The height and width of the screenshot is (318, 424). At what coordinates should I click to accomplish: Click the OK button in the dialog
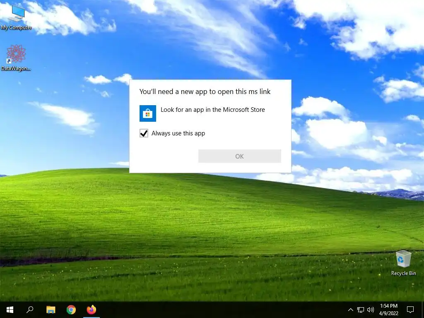240,156
